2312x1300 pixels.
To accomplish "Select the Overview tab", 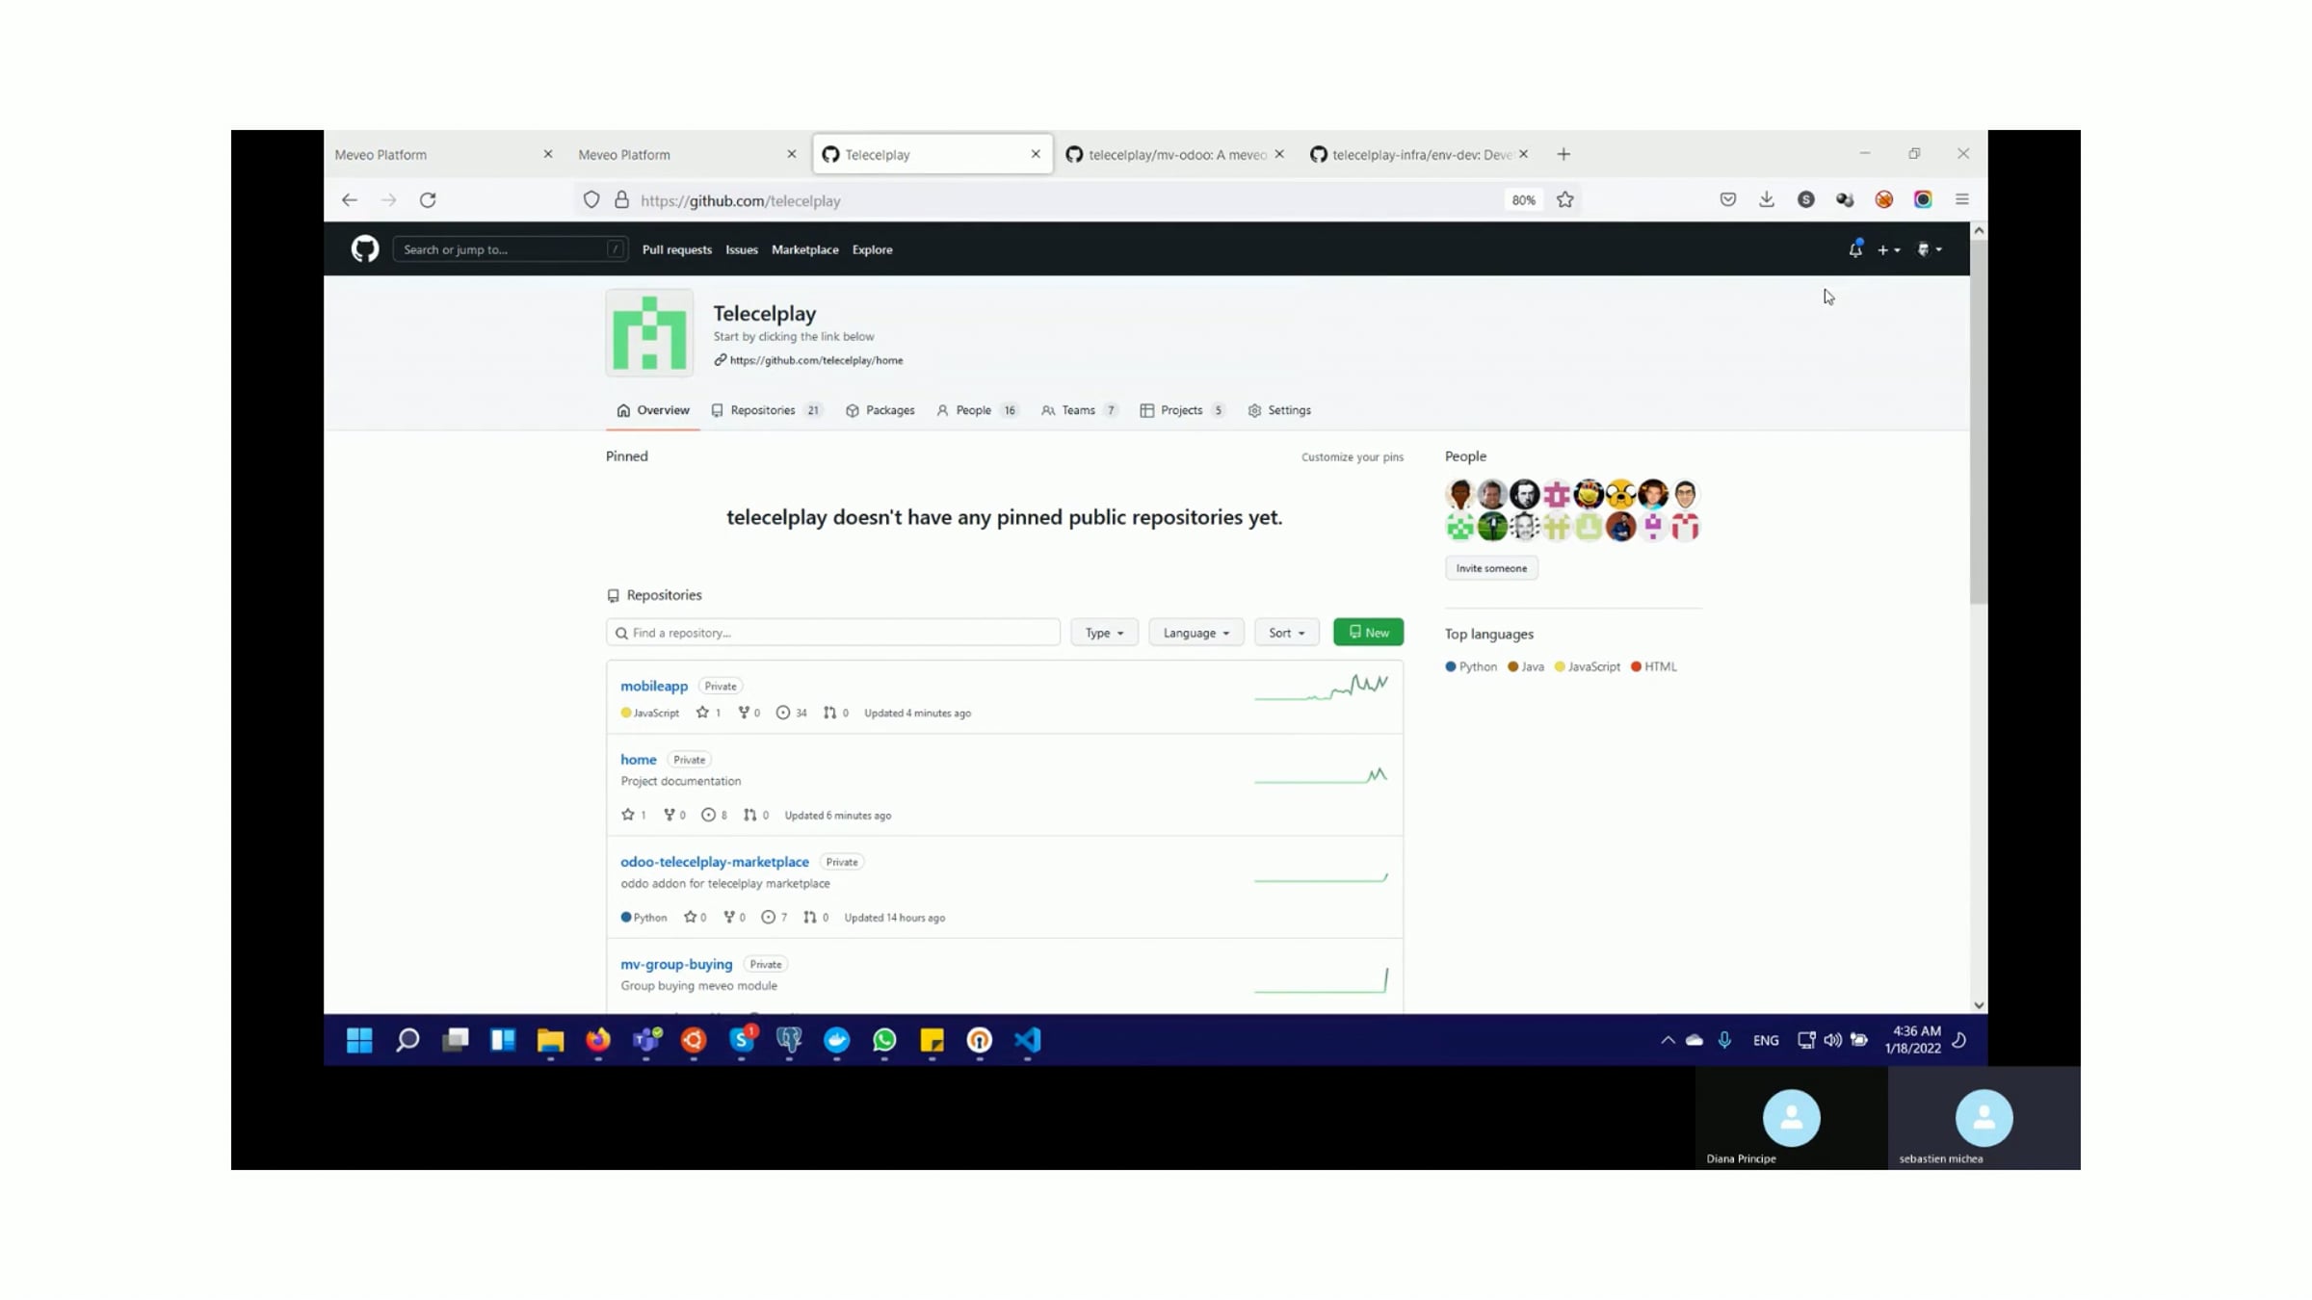I will 653,410.
